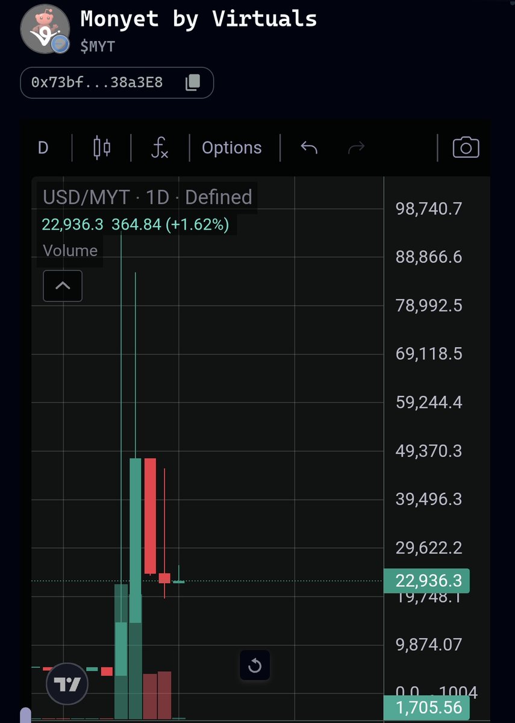Click the 39,496.3 price axis label
Screen dimensions: 515x723
pyautogui.click(x=429, y=499)
